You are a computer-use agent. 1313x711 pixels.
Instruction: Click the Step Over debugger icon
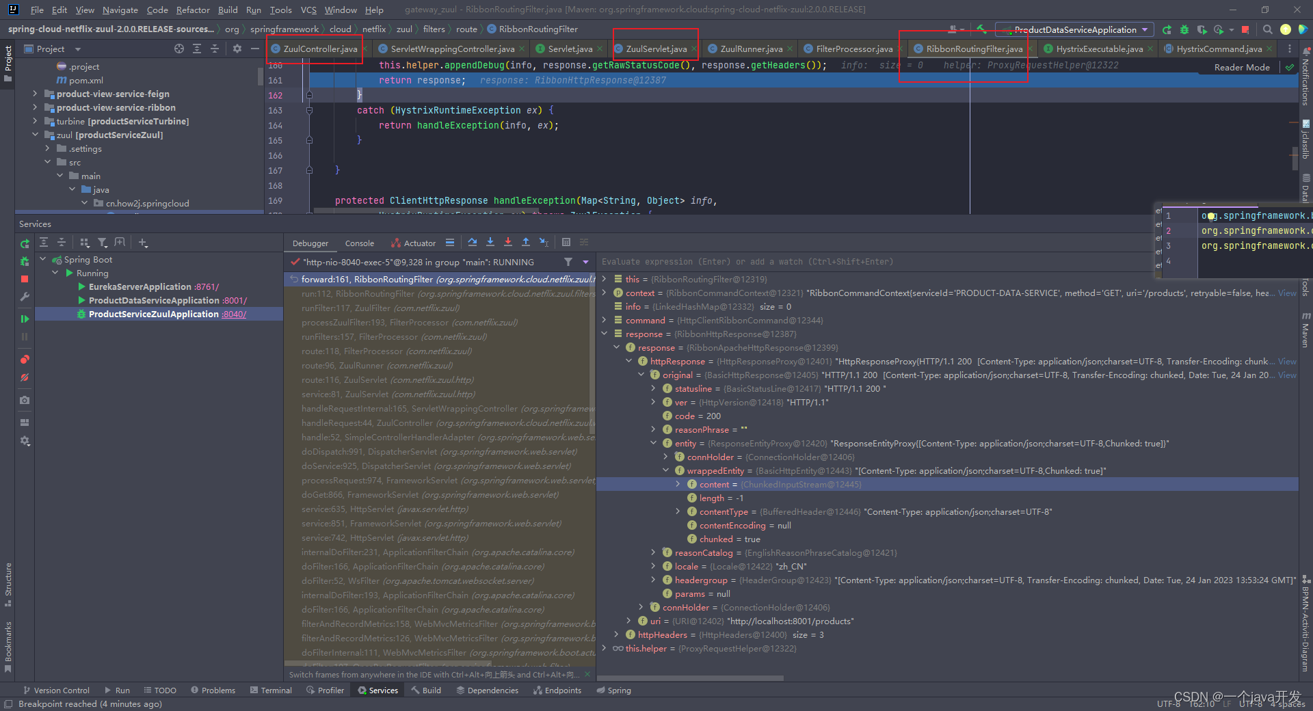472,242
